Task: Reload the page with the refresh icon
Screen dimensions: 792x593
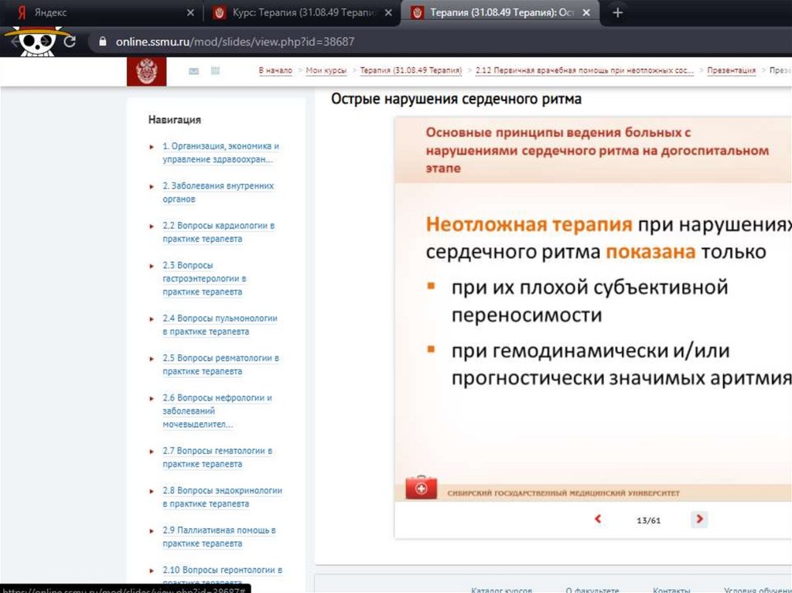Action: tap(70, 42)
